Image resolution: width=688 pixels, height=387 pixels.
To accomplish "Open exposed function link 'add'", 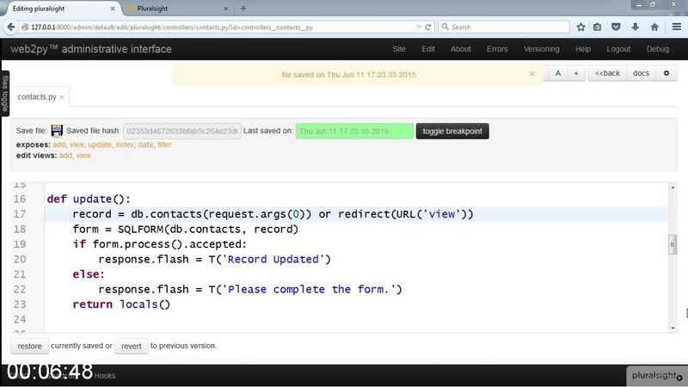I will click(58, 144).
